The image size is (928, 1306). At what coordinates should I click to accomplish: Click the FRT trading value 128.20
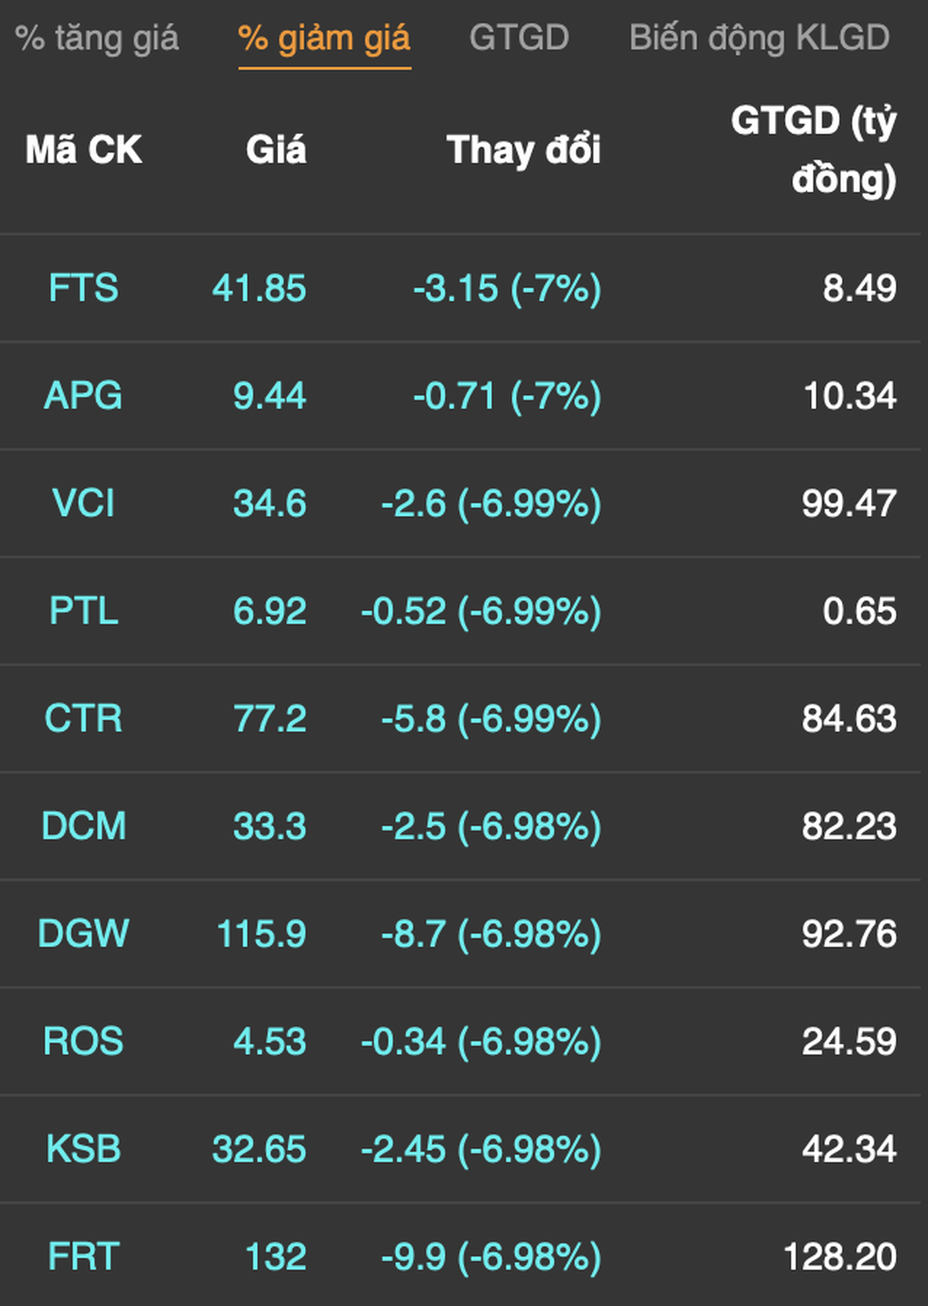coord(840,1257)
